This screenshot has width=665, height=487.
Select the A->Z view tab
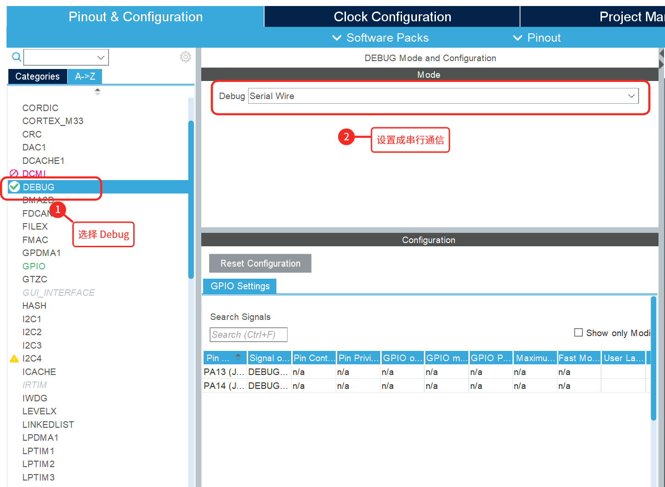pos(85,76)
